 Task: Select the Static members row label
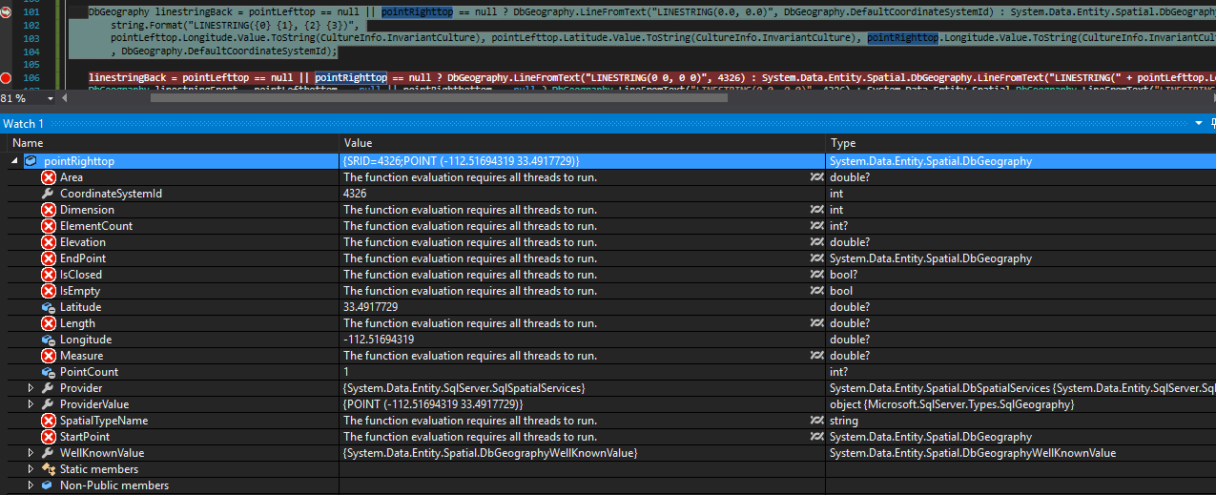tap(99, 469)
